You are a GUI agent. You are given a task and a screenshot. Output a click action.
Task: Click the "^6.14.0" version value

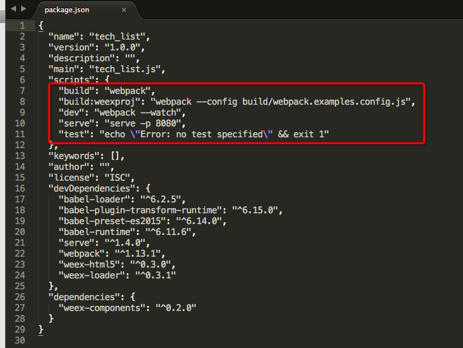click(199, 221)
